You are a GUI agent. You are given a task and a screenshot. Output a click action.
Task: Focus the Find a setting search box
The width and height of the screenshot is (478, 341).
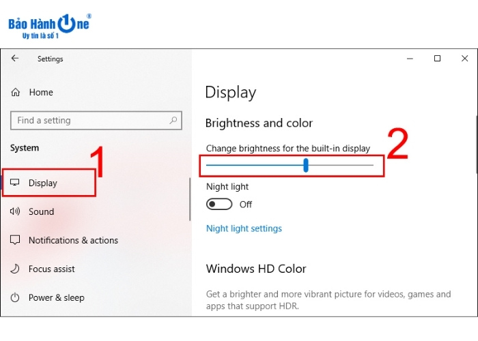coord(89,121)
